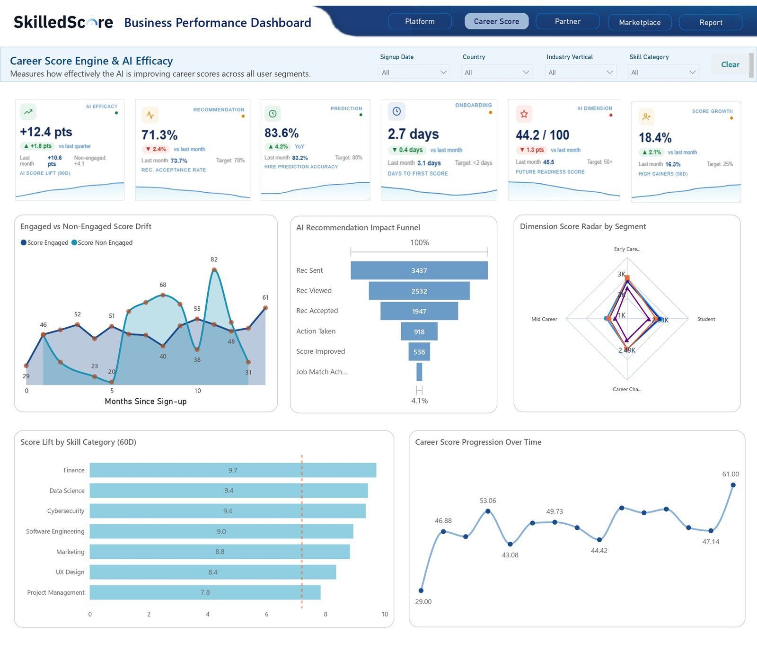Select the Career Score tab
The width and height of the screenshot is (757, 653).
(496, 21)
